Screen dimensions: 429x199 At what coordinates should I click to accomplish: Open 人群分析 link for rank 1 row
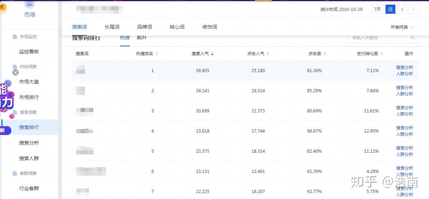click(405, 74)
